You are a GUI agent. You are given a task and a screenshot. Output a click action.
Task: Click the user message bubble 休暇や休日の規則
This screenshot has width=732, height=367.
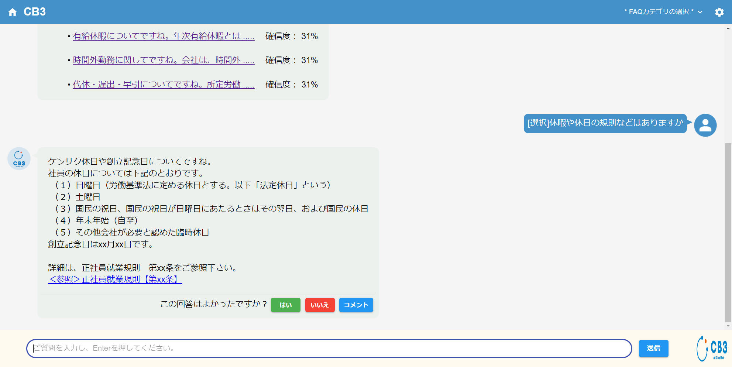tap(605, 123)
